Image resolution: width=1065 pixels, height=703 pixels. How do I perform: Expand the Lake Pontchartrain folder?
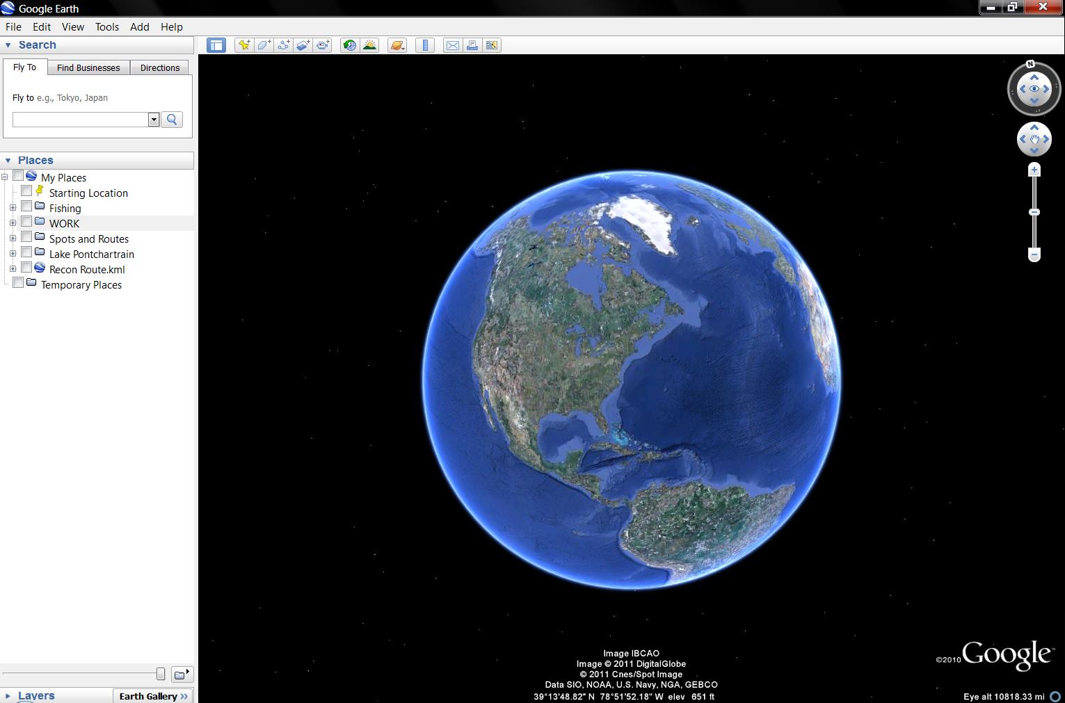coord(13,254)
